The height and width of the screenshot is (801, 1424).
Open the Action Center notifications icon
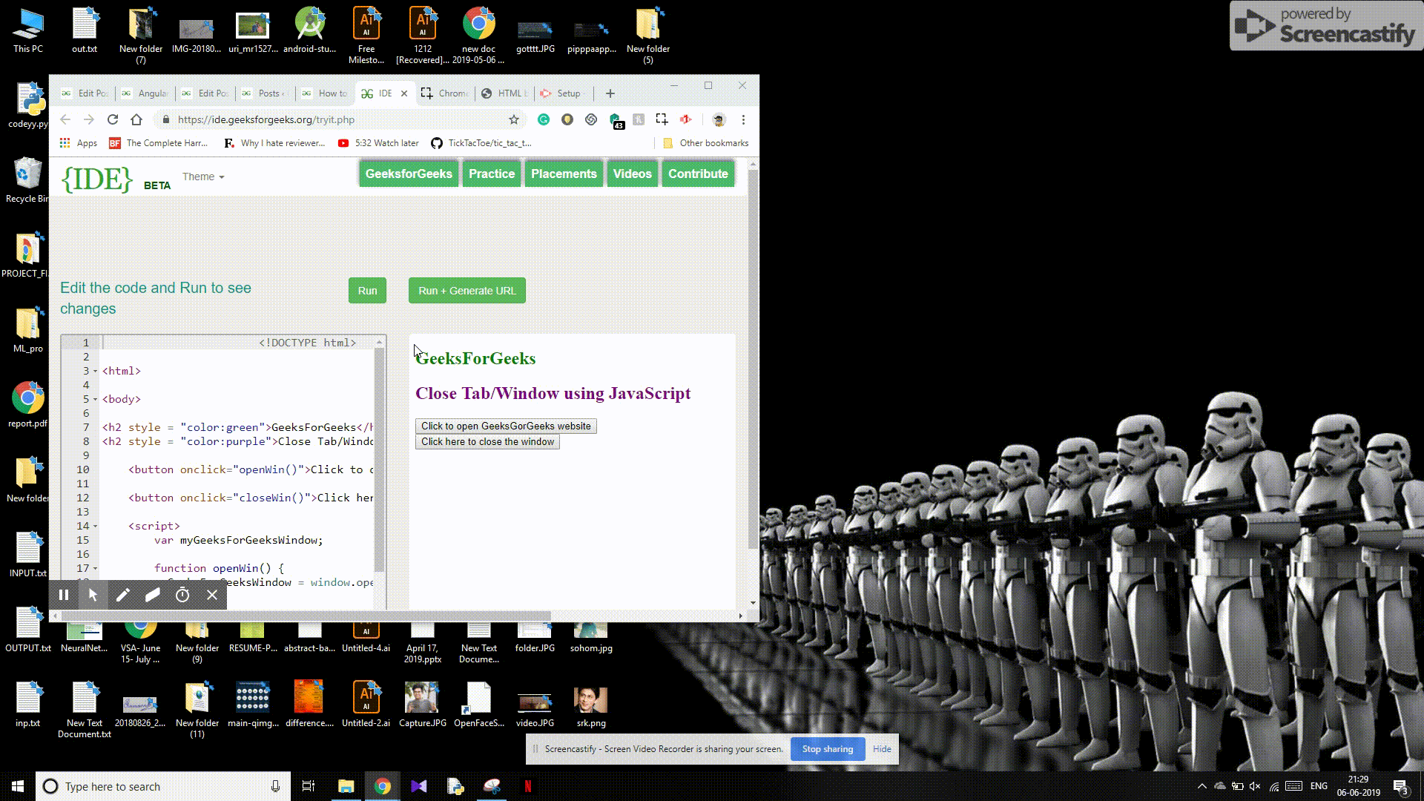pyautogui.click(x=1400, y=786)
